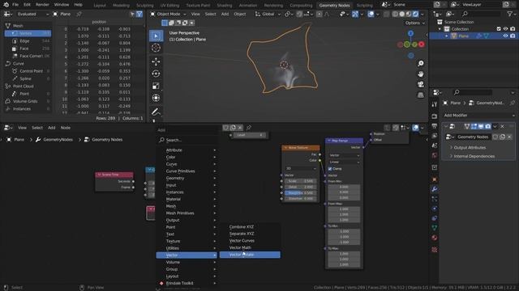Click the viewport zoom magnifier icon

tap(420, 63)
